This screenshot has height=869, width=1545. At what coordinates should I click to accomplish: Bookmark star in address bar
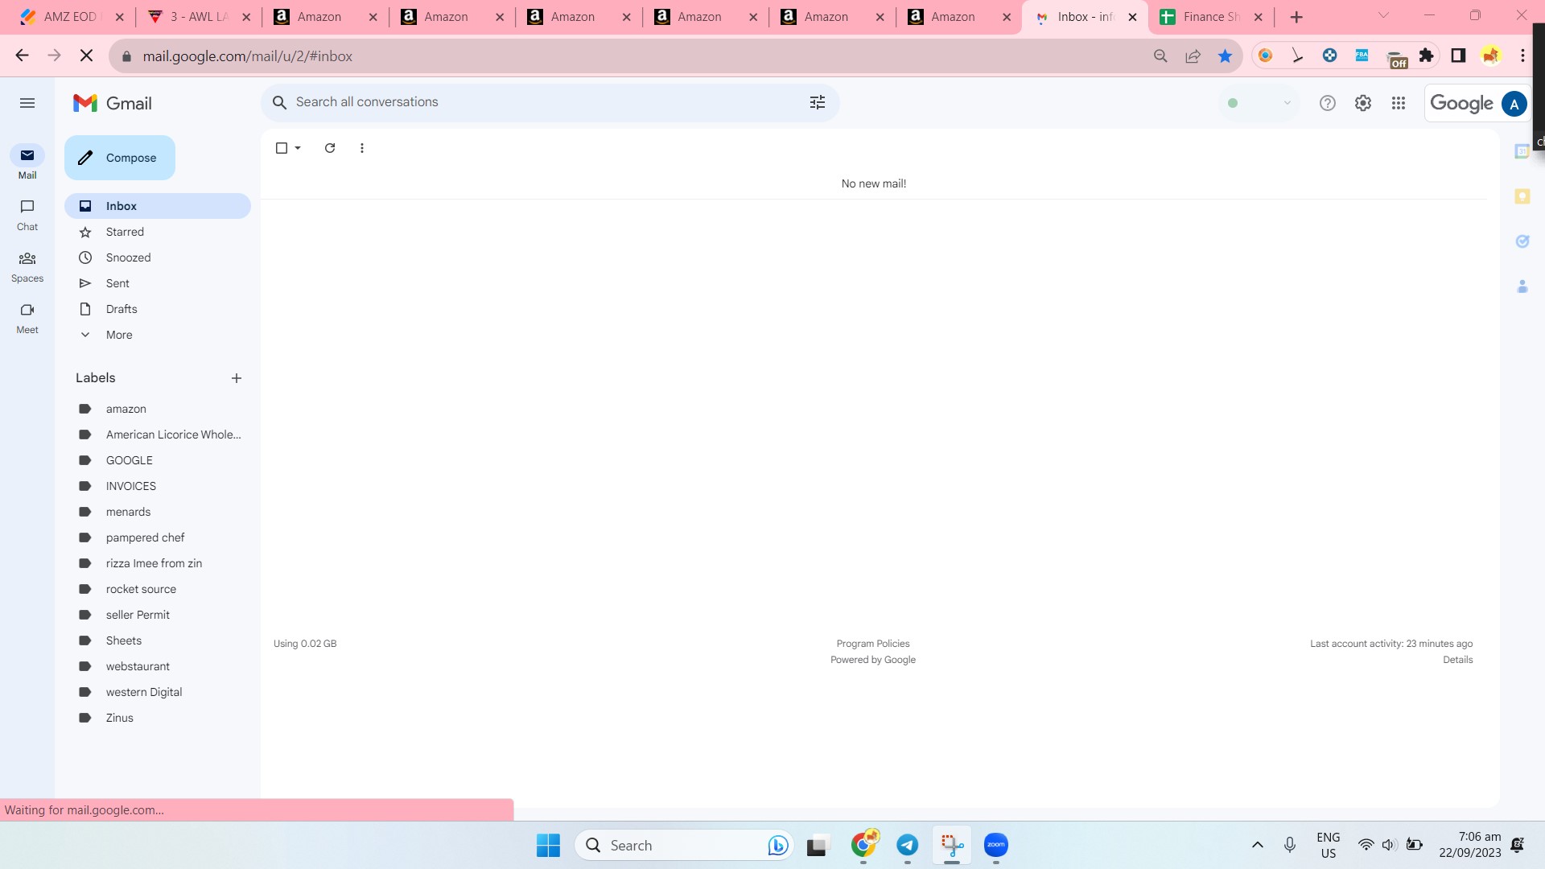pos(1225,56)
